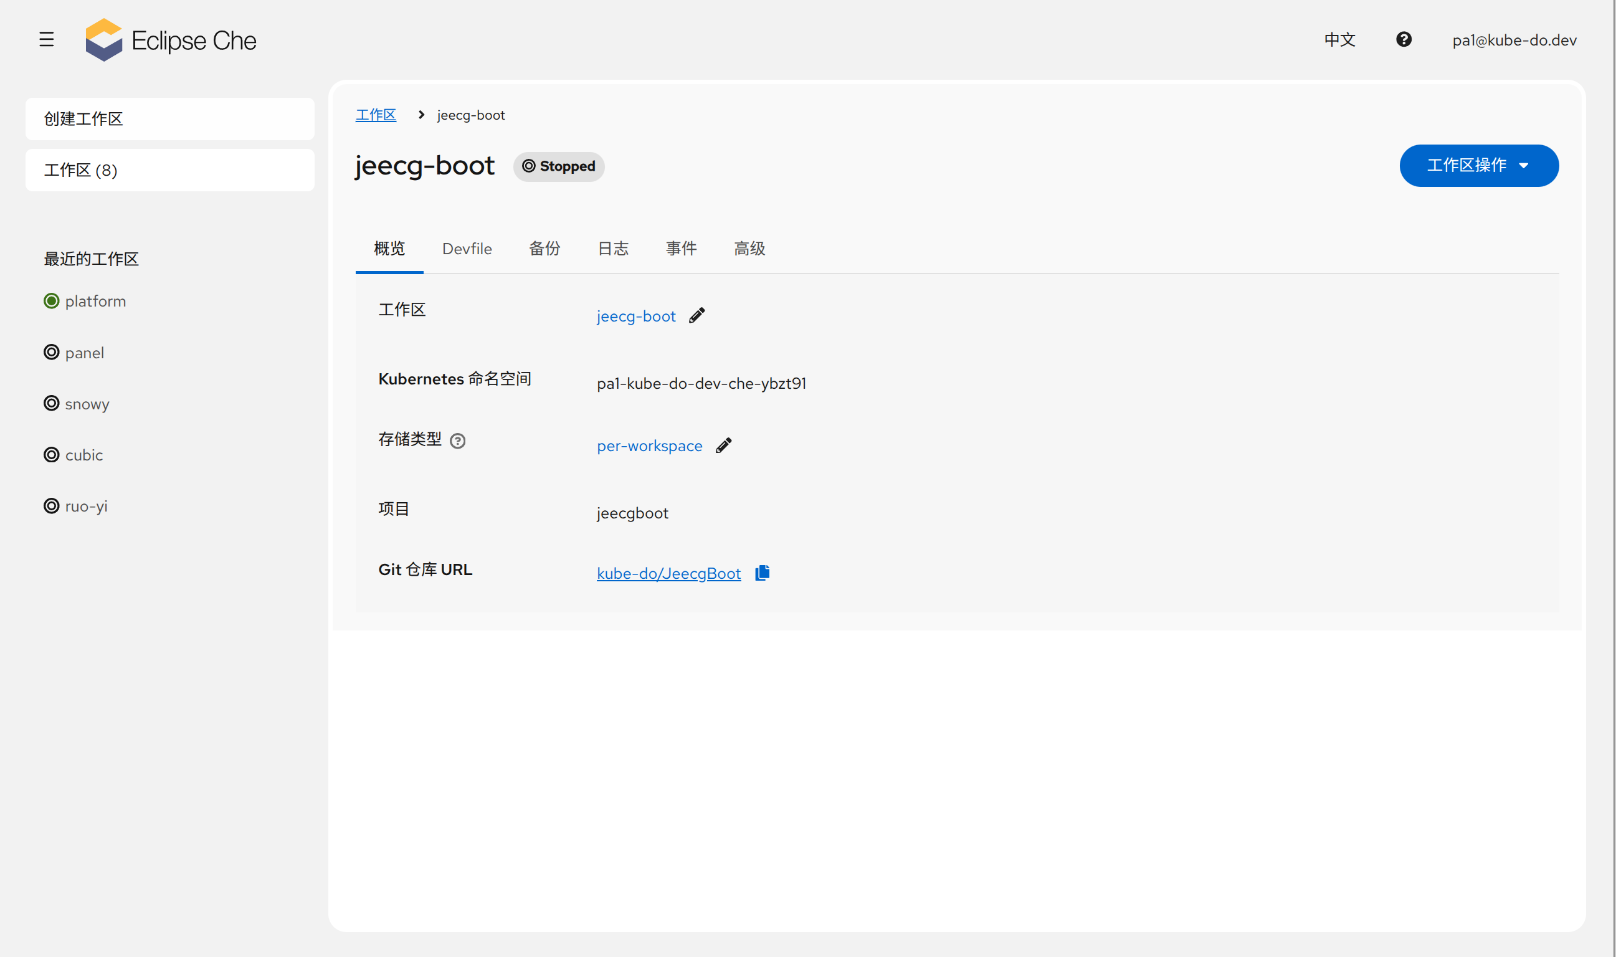
Task: Switch to the 概览 tab
Action: pos(389,249)
